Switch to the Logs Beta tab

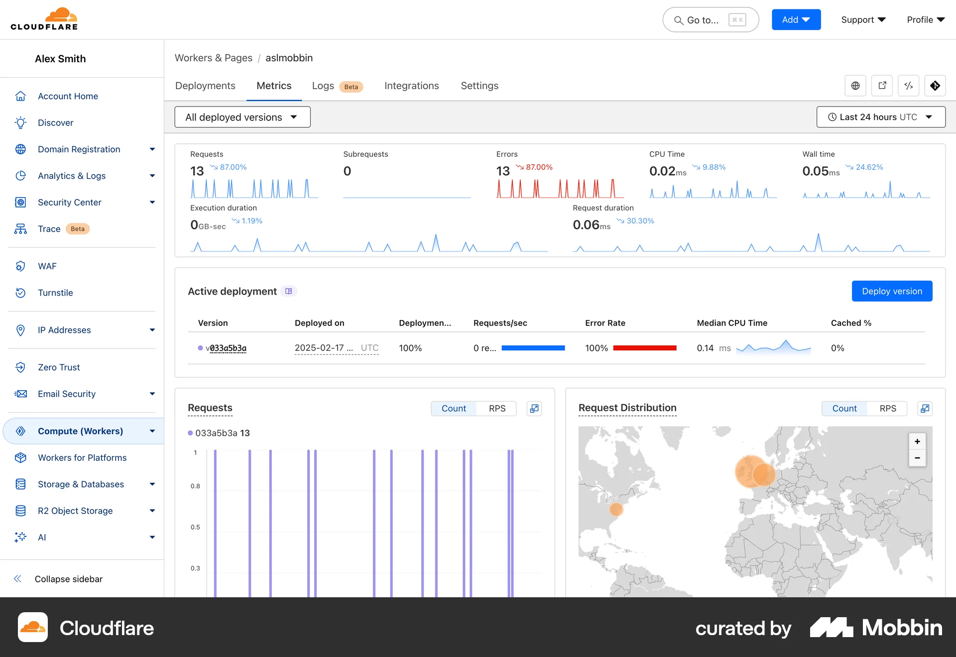pyautogui.click(x=324, y=86)
